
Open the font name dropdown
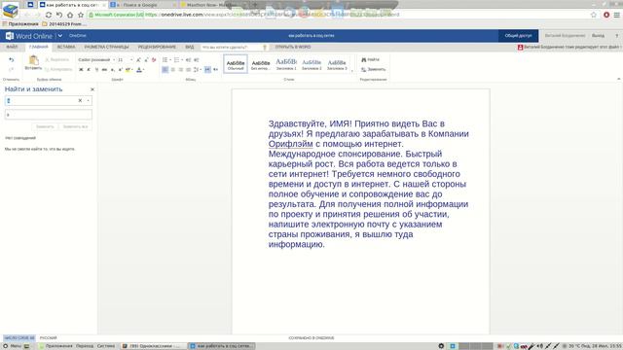point(114,60)
